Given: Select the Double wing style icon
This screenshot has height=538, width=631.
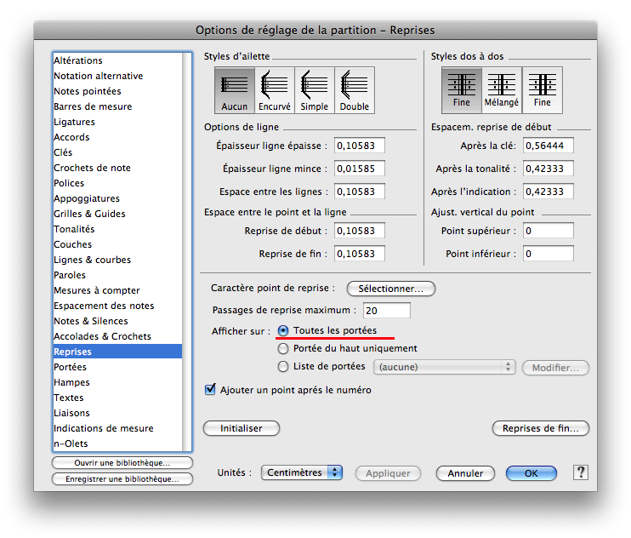Looking at the screenshot, I should [x=354, y=89].
